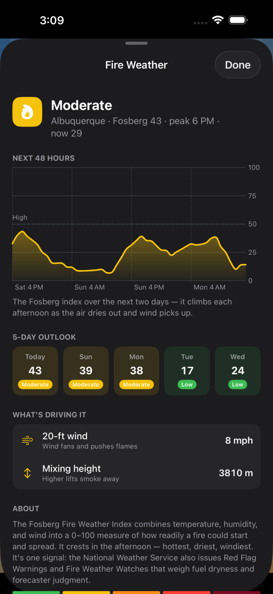Tap the Moderate heading
Viewport: 273px width, 594px height.
pyautogui.click(x=81, y=105)
